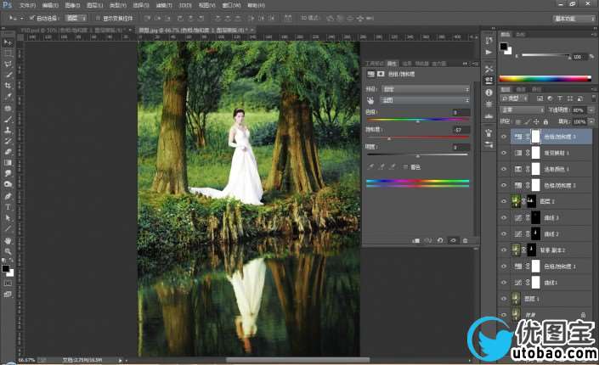The width and height of the screenshot is (599, 365).
Task: Click the foreground color swatch in Color panel
Action: coord(504,47)
